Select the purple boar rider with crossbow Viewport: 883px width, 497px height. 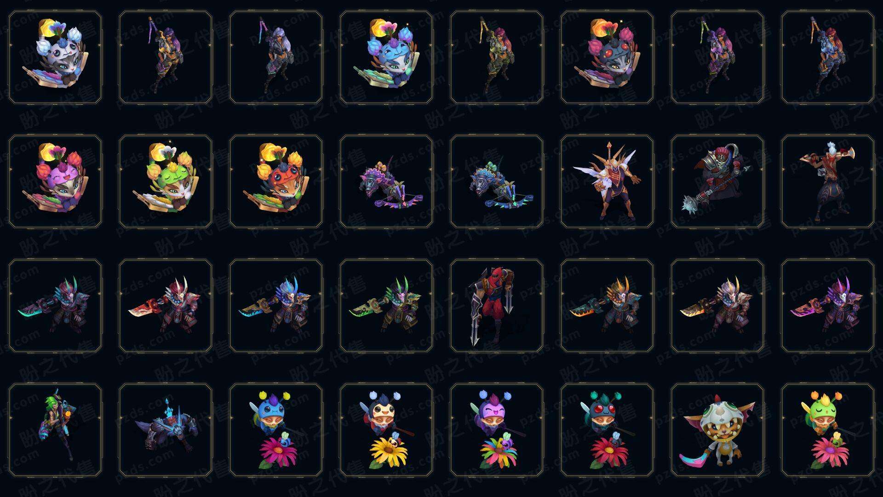[386, 181]
